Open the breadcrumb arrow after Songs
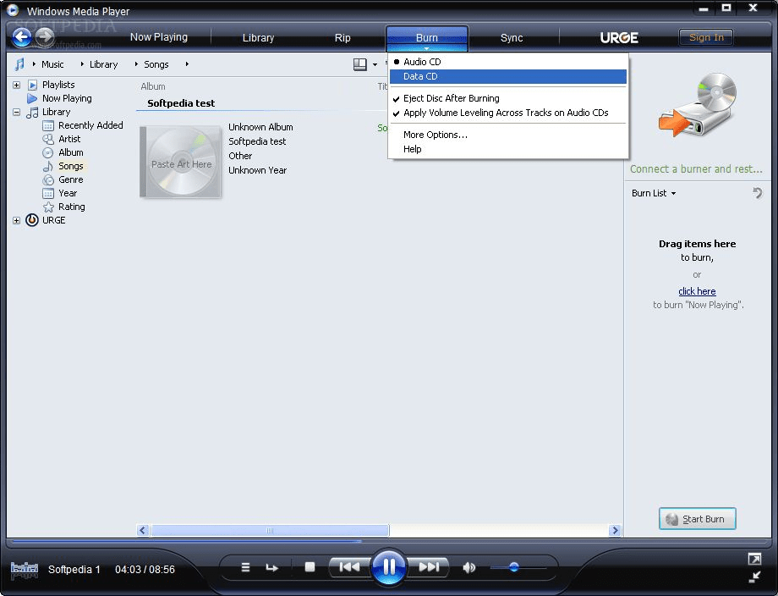 click(185, 63)
